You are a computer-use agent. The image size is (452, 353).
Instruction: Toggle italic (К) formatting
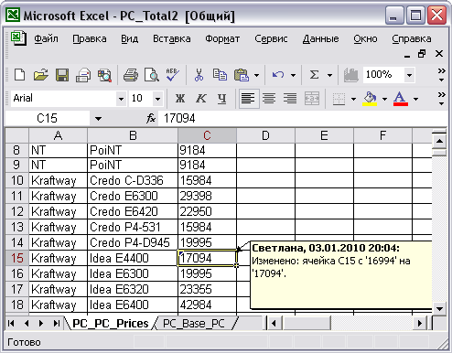click(x=201, y=99)
